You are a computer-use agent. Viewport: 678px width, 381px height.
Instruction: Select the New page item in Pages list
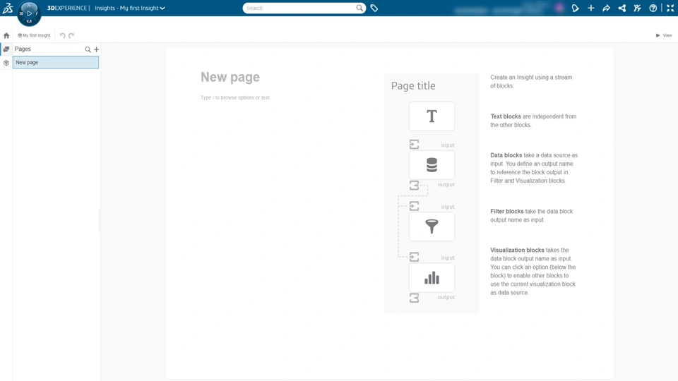point(56,63)
